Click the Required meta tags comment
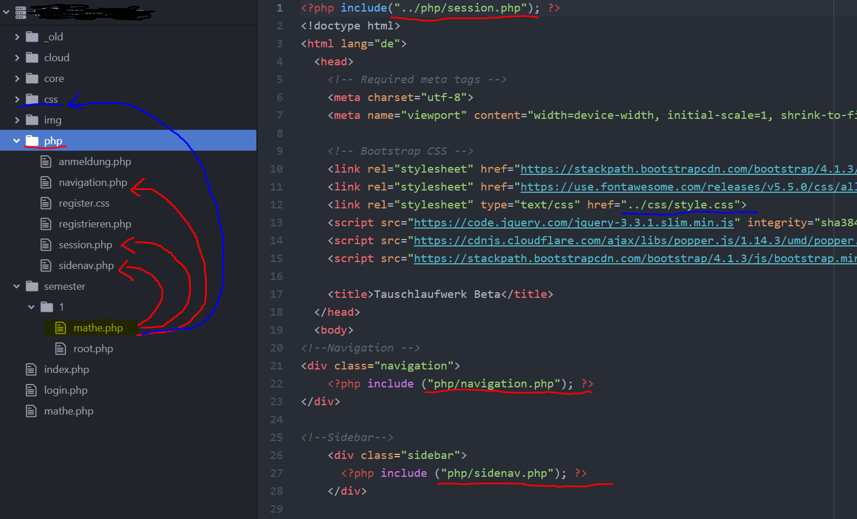This screenshot has height=519, width=857. [417, 80]
